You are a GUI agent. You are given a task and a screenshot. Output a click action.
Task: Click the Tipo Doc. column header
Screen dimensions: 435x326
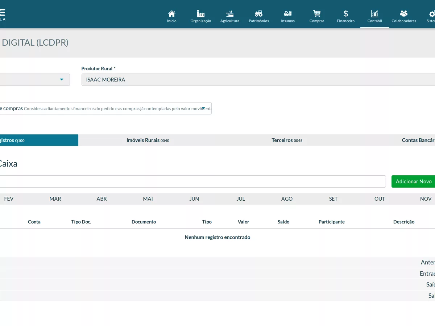[x=81, y=222]
